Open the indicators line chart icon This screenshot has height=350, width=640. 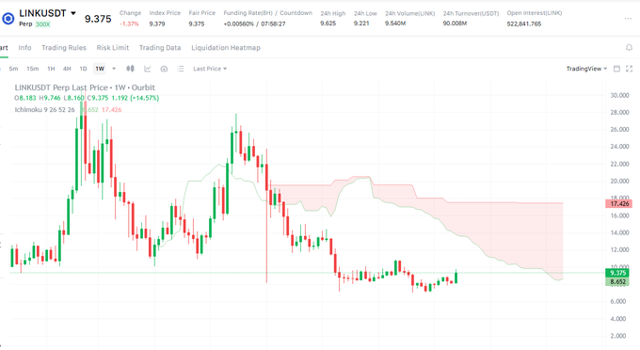pos(148,69)
